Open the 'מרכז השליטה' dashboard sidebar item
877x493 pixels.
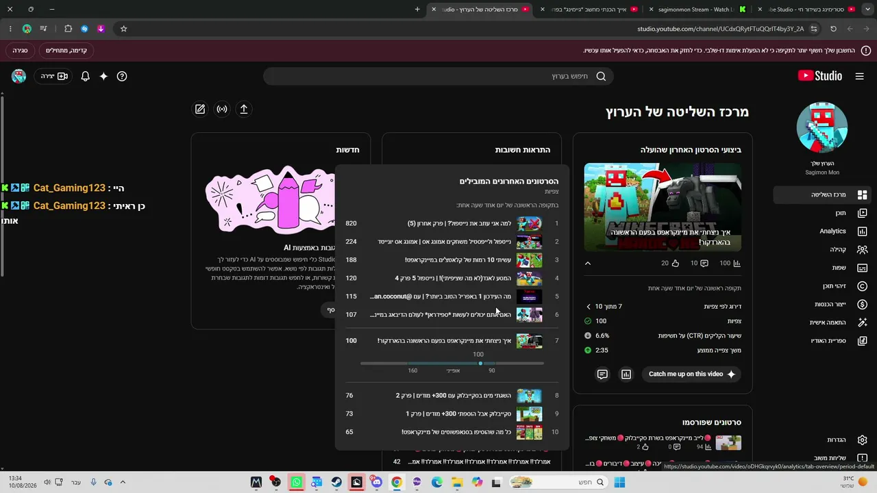click(x=822, y=195)
